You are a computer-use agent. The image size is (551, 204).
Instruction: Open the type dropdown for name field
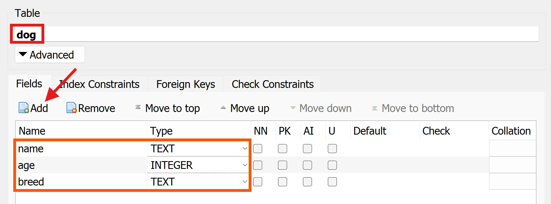(x=245, y=149)
